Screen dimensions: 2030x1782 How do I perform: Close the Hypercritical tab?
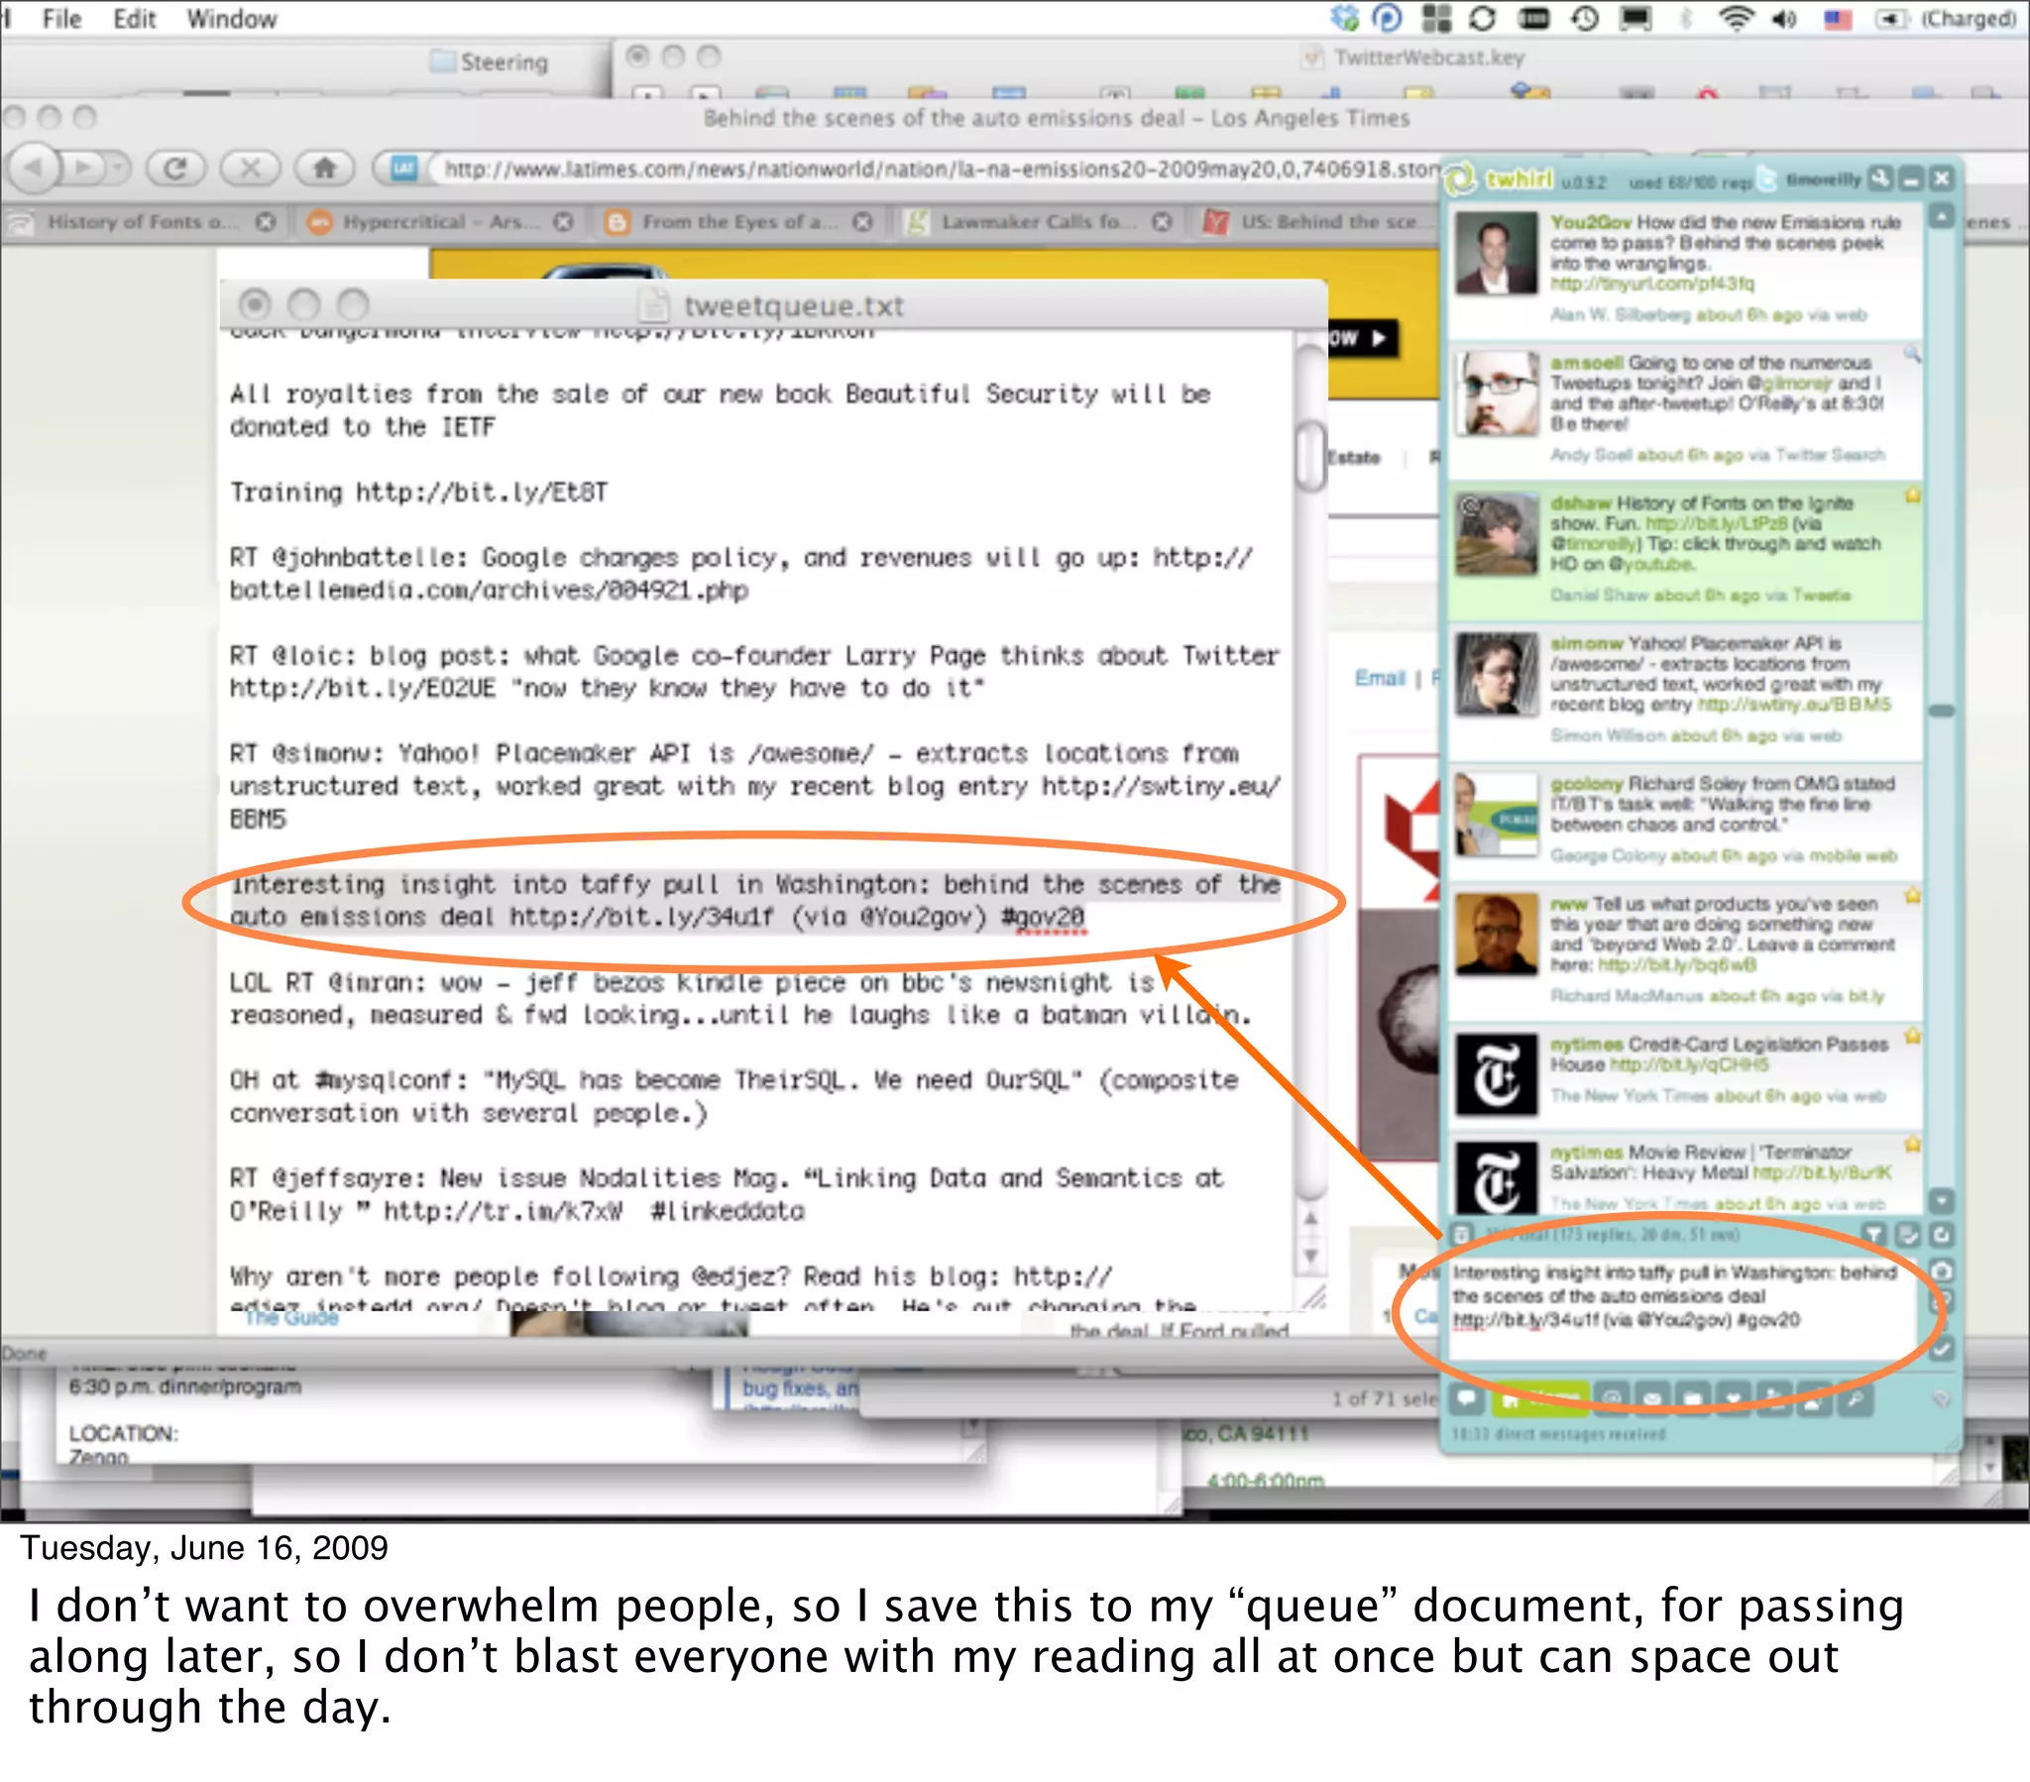(x=563, y=221)
